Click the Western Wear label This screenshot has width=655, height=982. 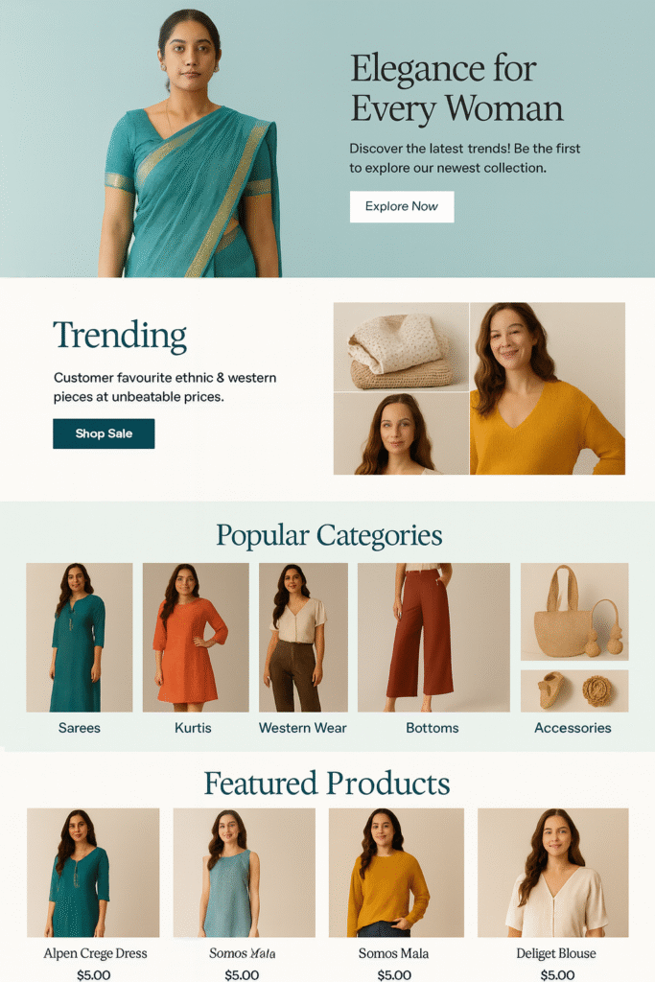302,728
